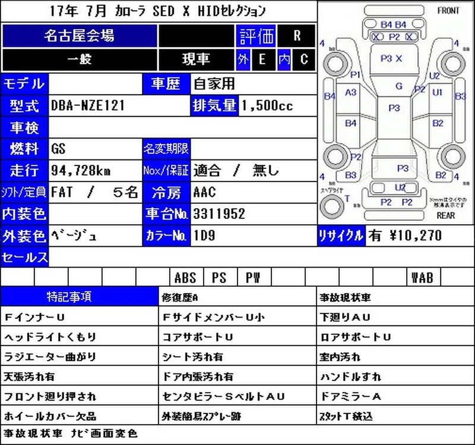Screen dimensions: 475x445
Task: Select the interior grade value 'C'
Action: pyautogui.click(x=304, y=59)
